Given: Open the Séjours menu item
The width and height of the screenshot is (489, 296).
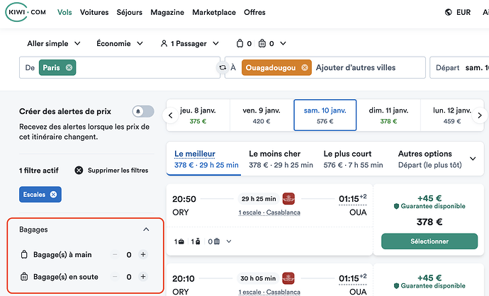Looking at the screenshot, I should coord(130,12).
